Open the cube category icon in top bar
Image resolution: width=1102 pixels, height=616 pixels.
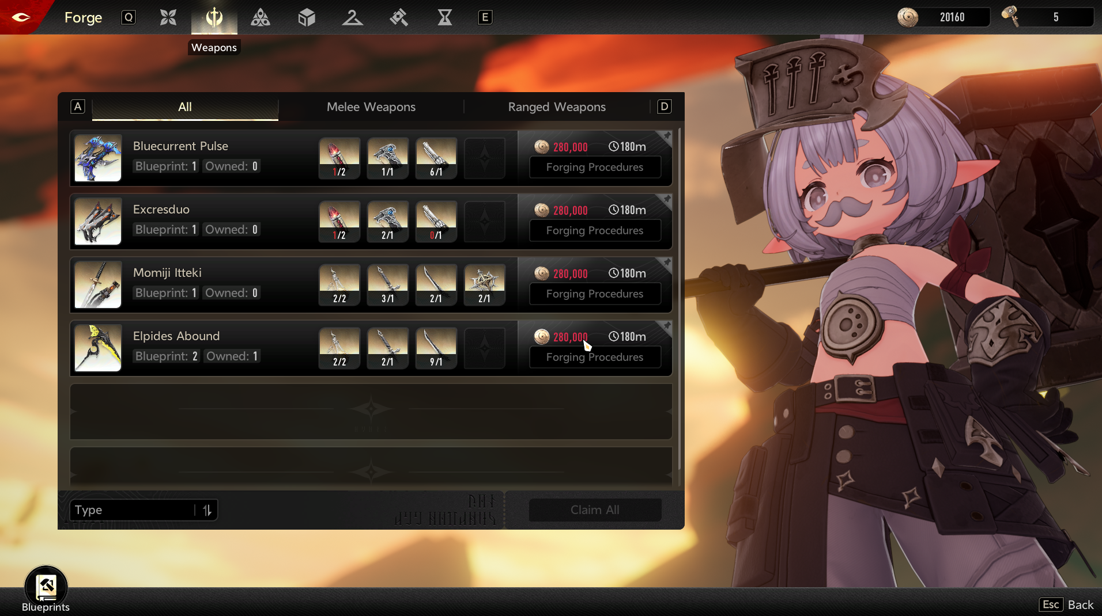click(307, 17)
